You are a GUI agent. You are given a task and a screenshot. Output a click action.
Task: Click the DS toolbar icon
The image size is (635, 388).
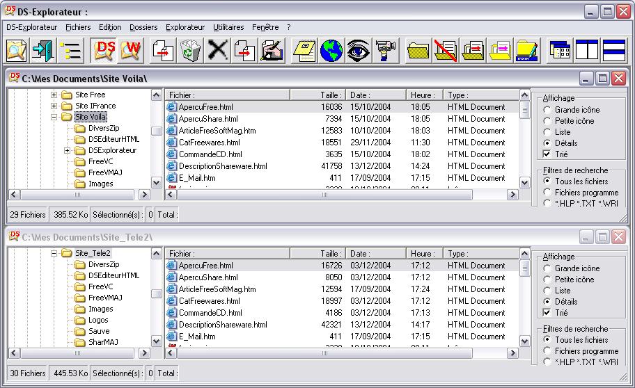pyautogui.click(x=105, y=51)
